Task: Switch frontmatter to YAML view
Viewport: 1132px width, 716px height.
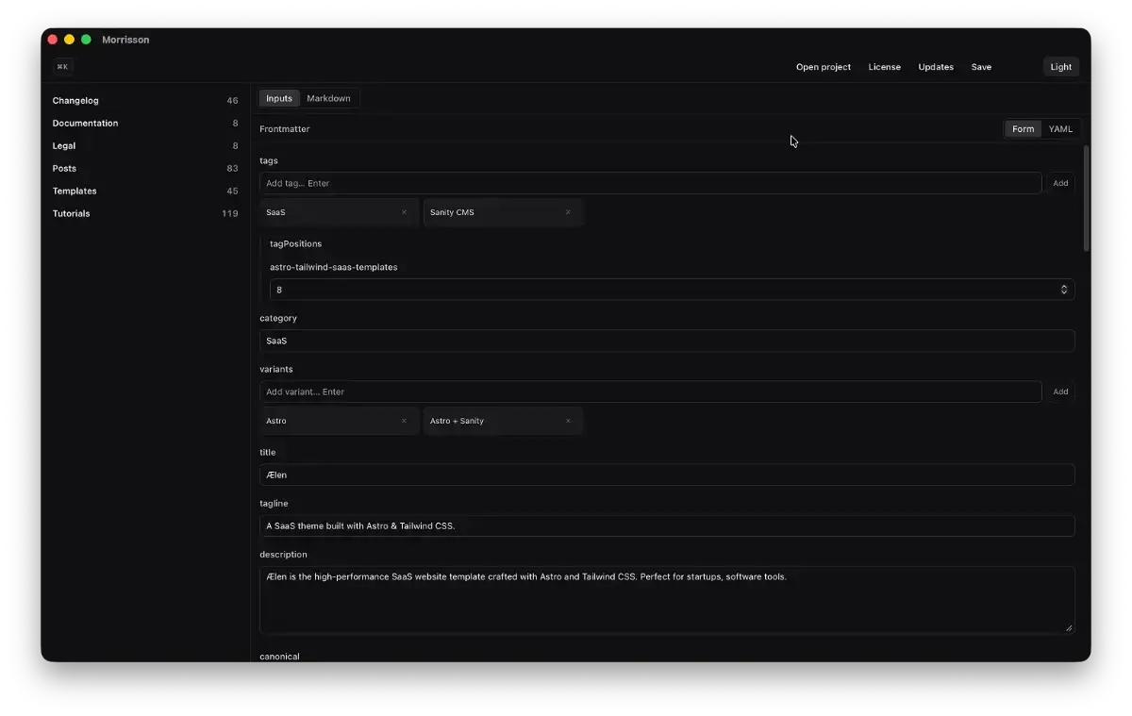Action: click(1060, 128)
